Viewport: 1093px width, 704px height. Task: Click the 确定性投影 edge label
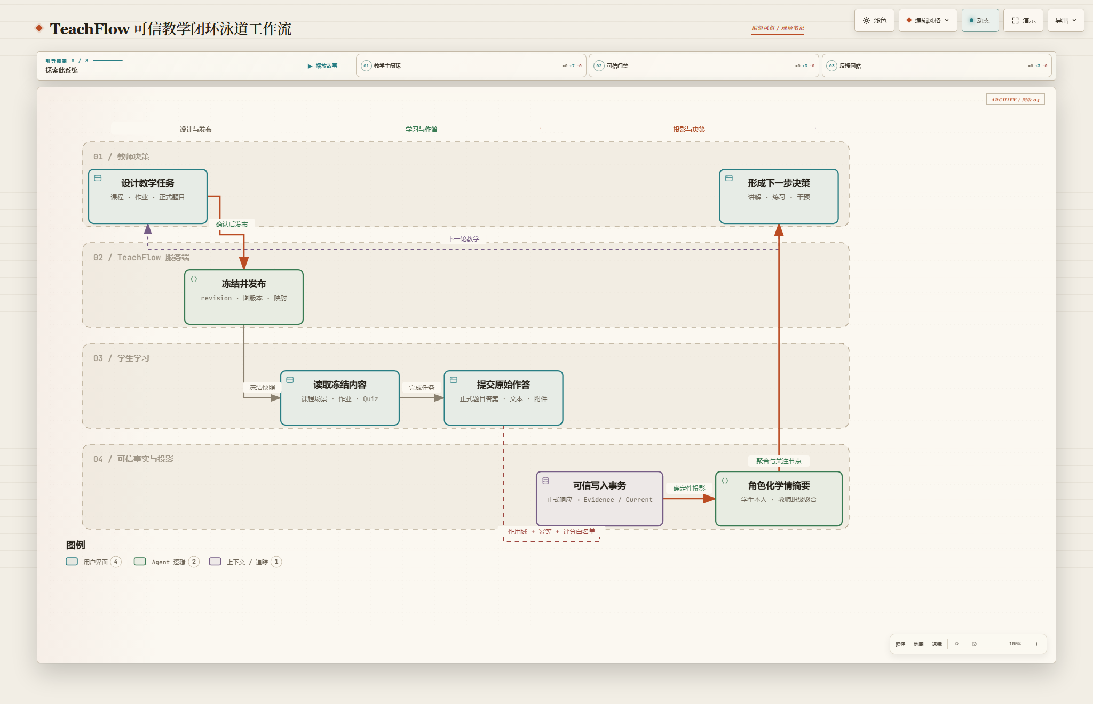click(689, 489)
